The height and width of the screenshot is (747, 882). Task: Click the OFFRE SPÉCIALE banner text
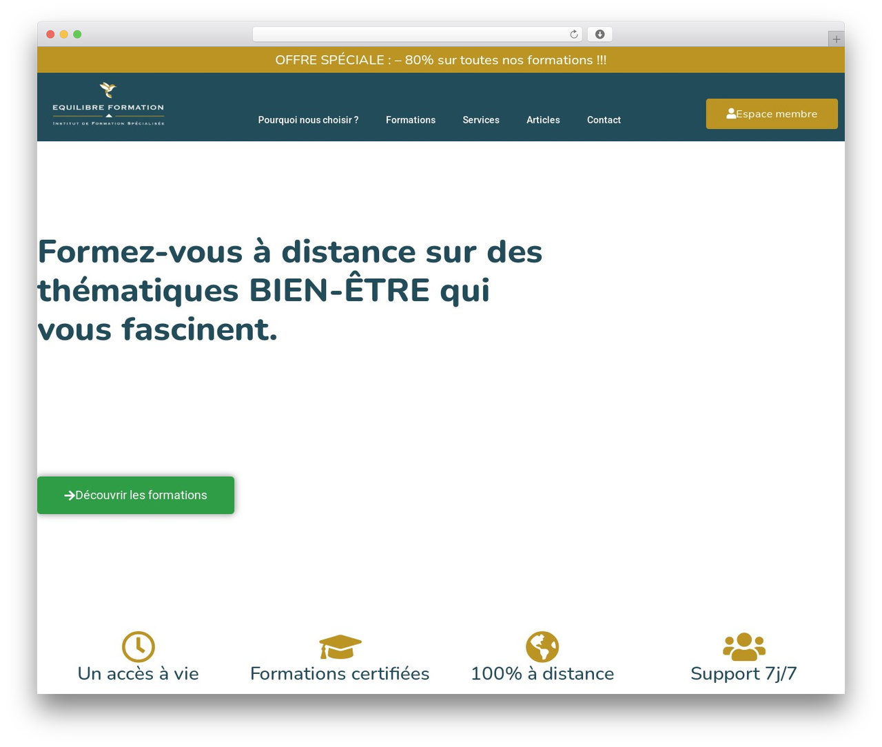[x=441, y=60]
